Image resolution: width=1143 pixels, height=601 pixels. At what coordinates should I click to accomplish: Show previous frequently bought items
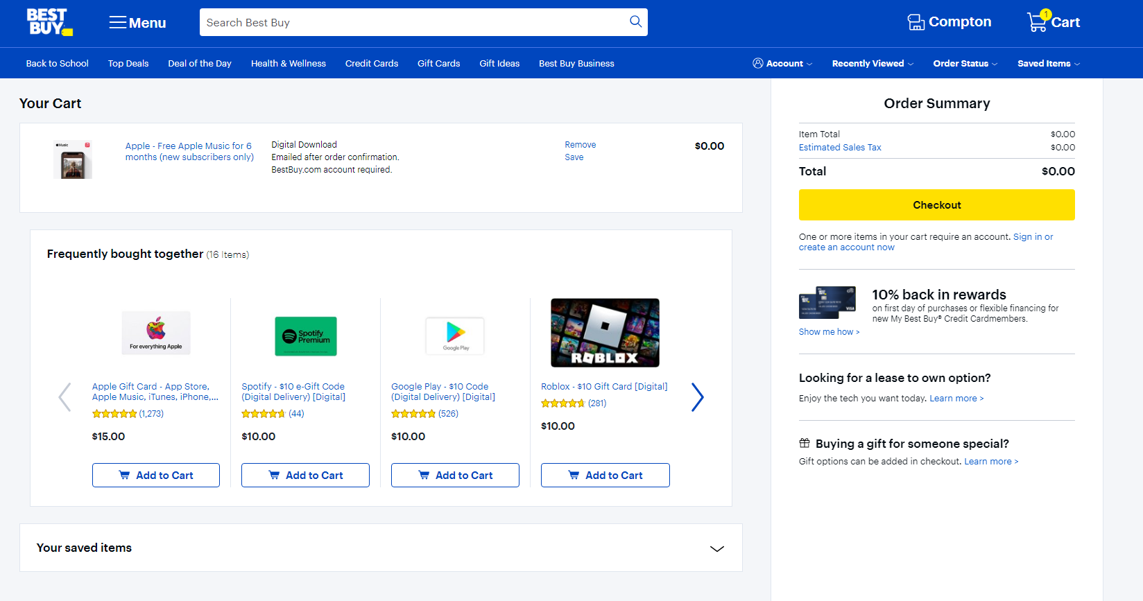coord(65,397)
